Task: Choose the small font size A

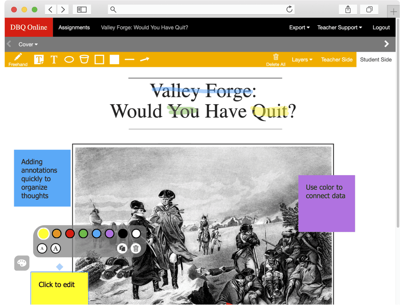Action: (x=42, y=248)
